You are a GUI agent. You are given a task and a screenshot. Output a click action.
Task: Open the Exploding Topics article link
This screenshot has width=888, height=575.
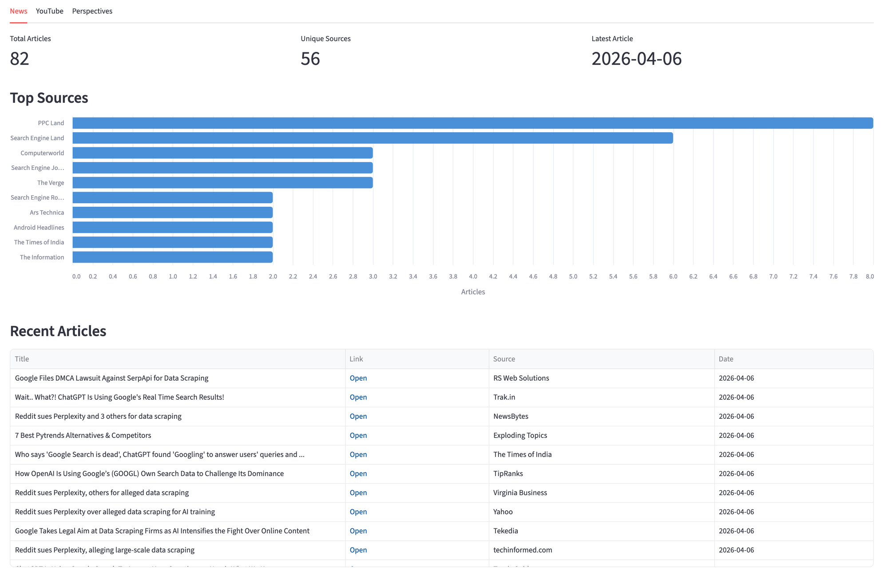point(358,435)
